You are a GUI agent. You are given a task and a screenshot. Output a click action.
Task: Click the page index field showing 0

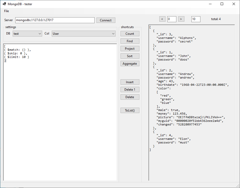click(x=172, y=19)
